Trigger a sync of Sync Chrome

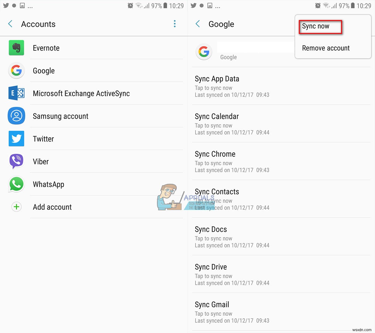click(215, 154)
